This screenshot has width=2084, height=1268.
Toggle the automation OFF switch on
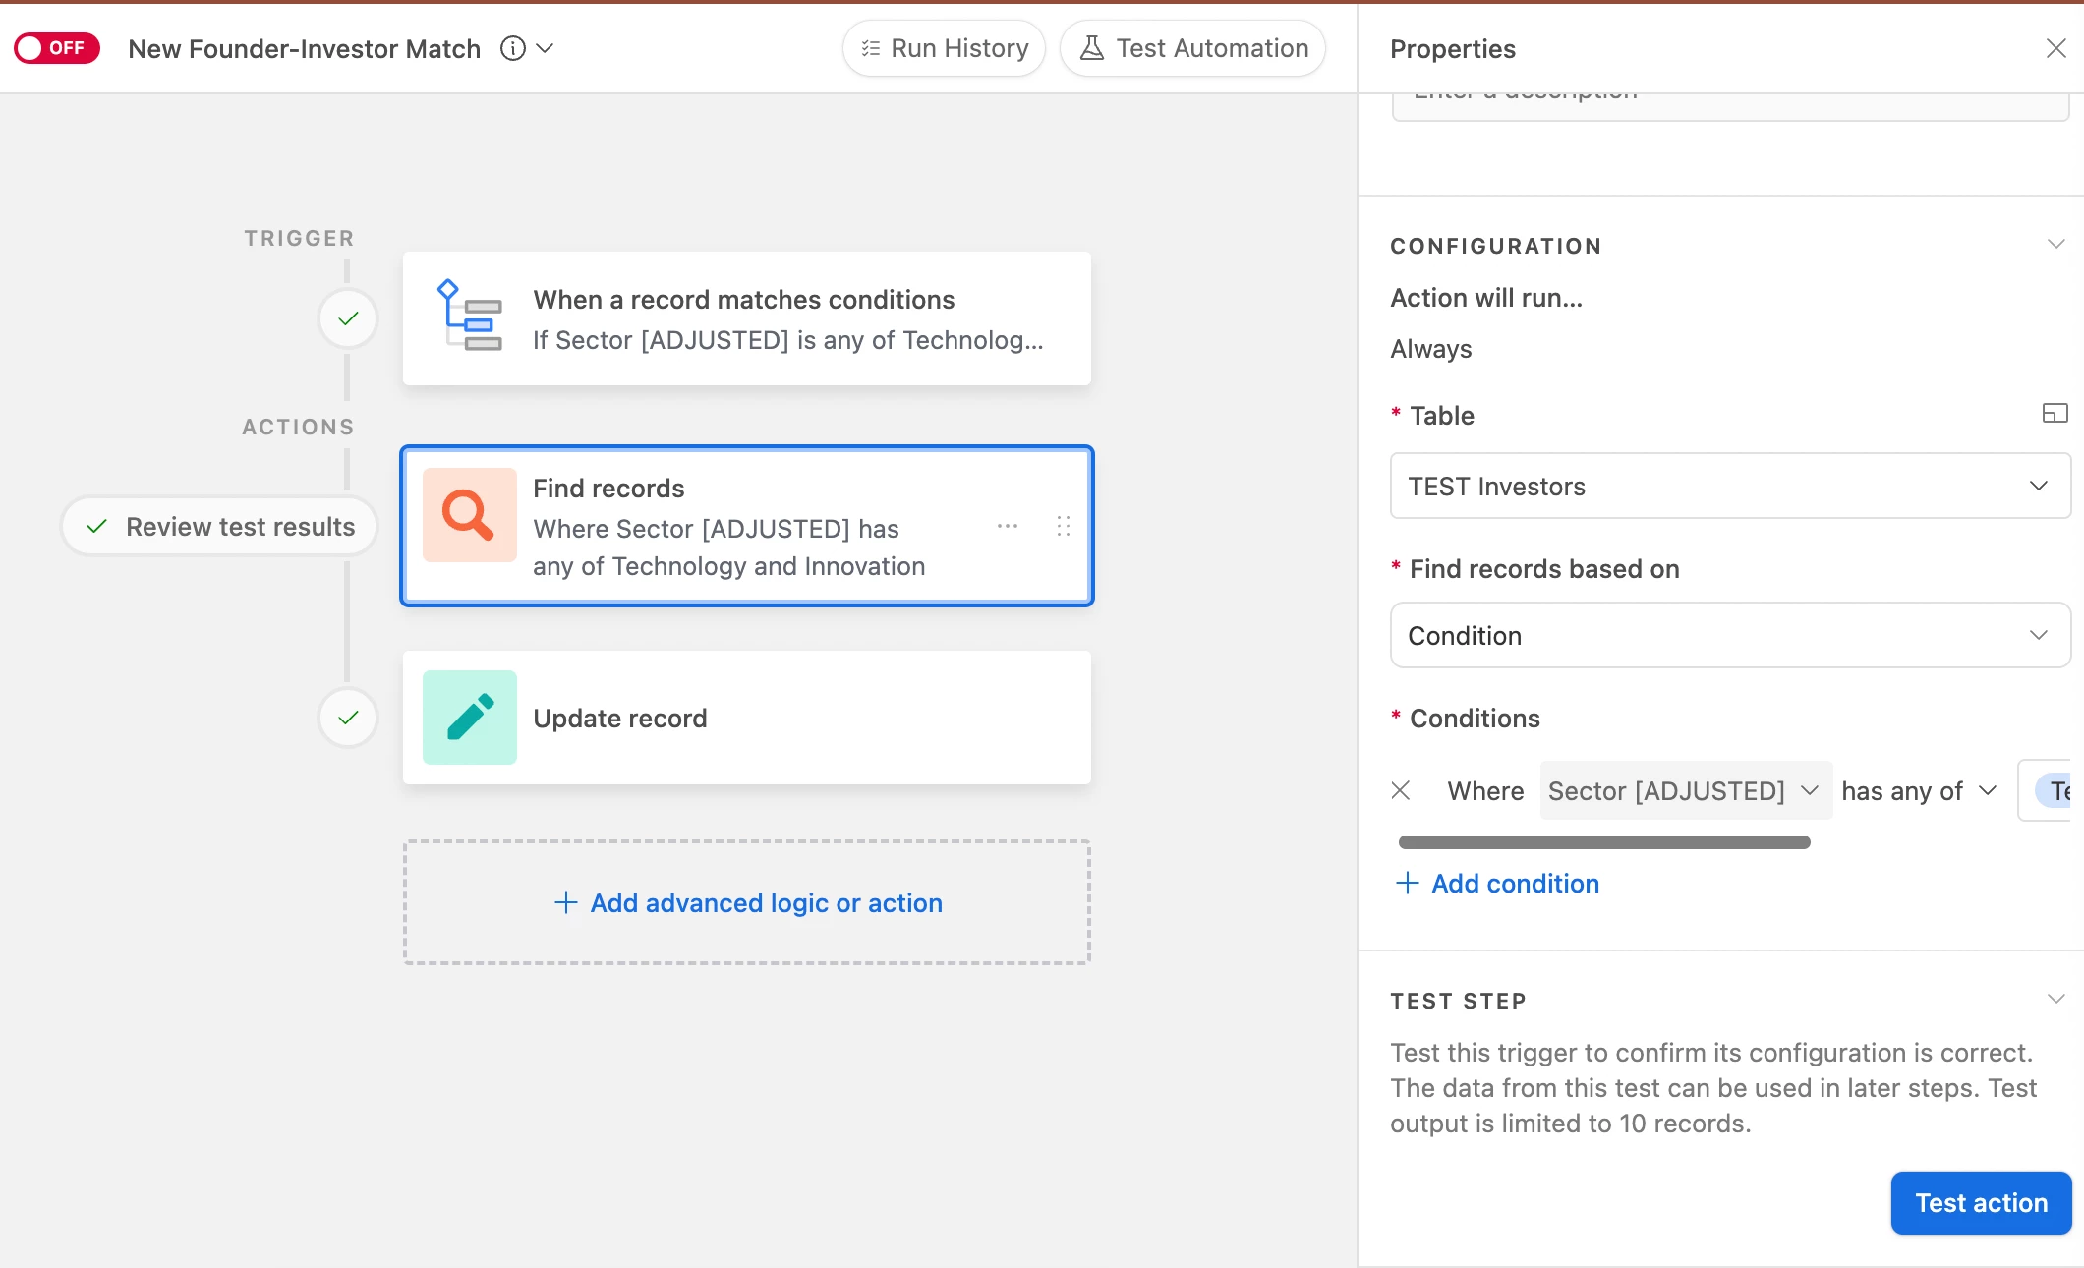[56, 48]
